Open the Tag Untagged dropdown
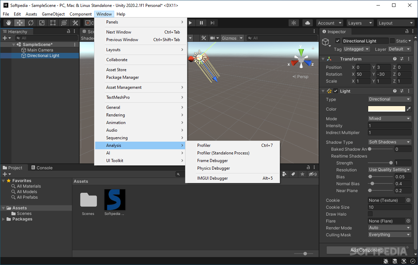Viewport: 418px width, 265px height. (x=357, y=49)
